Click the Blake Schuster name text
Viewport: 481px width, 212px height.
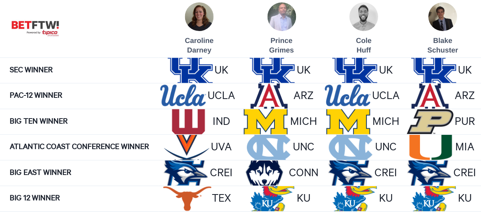pyautogui.click(x=443, y=45)
